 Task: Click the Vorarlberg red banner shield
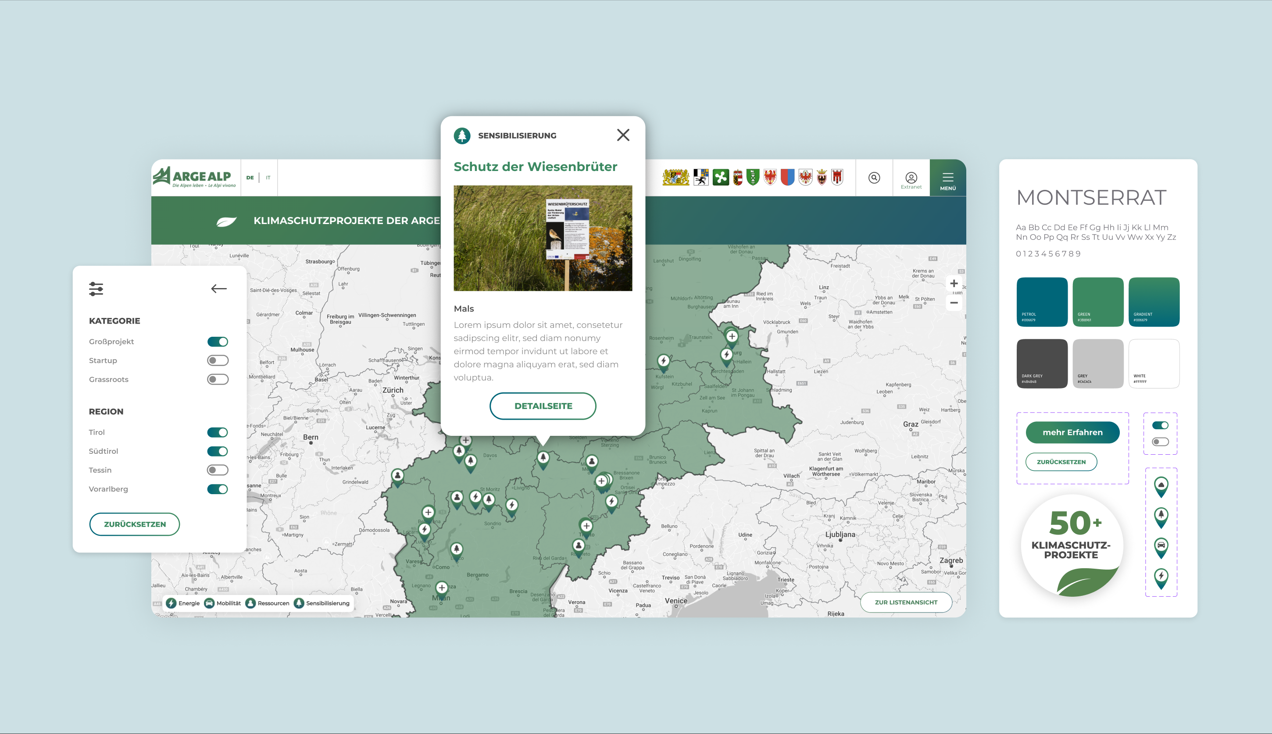click(x=837, y=178)
